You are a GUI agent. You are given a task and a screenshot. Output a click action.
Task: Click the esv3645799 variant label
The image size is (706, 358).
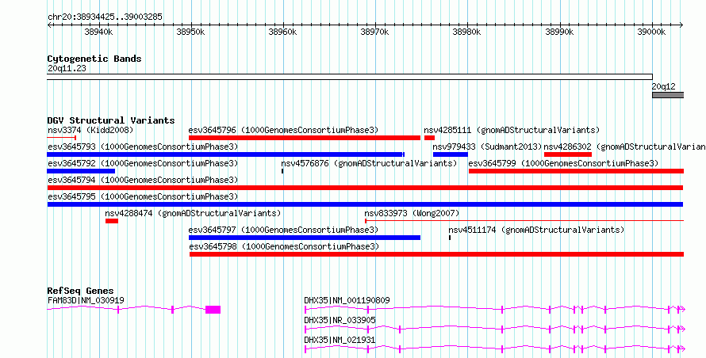click(x=563, y=164)
